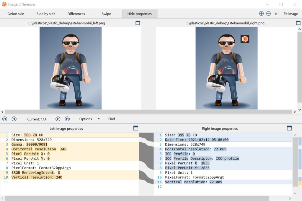Image resolution: width=302 pixels, height=201 pixels.
Task: Open the Find dialog
Action: click(x=112, y=119)
